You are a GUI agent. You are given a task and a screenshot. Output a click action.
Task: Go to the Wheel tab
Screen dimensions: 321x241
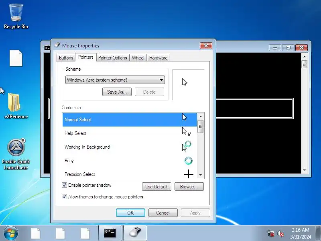pos(138,58)
